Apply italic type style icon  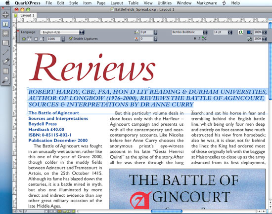click(199, 38)
